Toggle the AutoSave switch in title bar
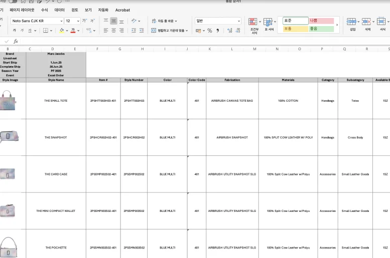 coord(12,2)
